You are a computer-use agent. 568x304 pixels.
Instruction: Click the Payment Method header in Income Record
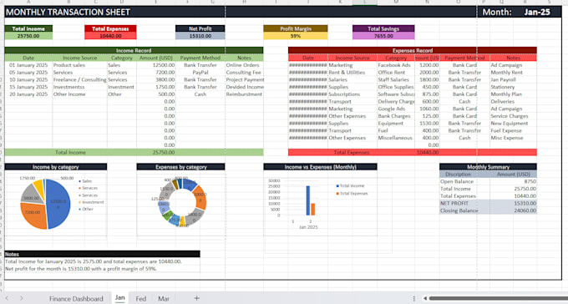pos(200,58)
